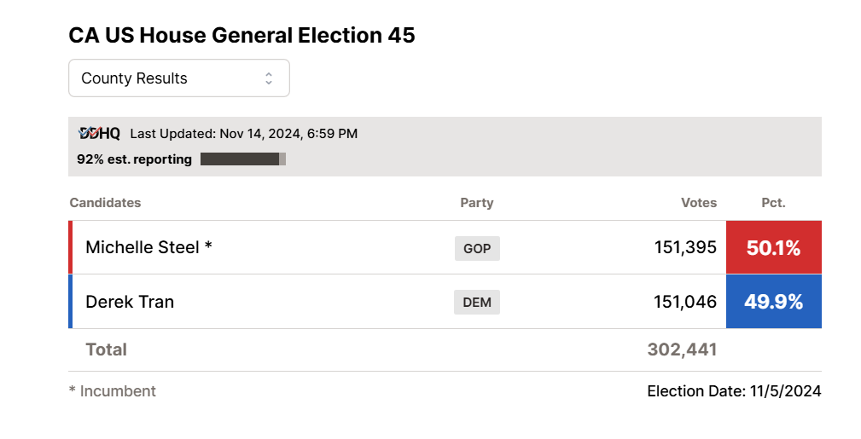
Task: Click the dropdown up-down chevron arrows
Action: coord(269,78)
